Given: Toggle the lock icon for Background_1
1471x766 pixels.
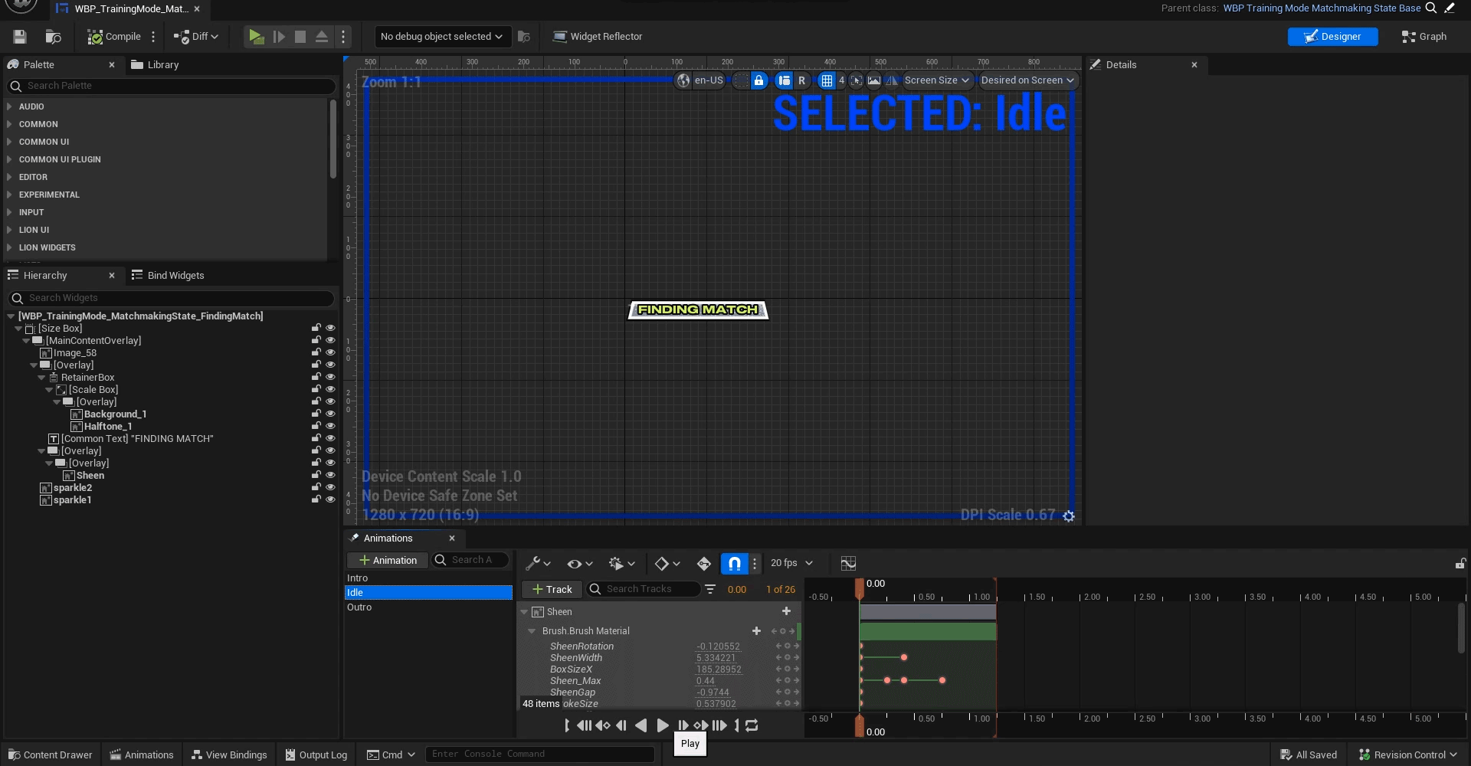Looking at the screenshot, I should pos(316,414).
